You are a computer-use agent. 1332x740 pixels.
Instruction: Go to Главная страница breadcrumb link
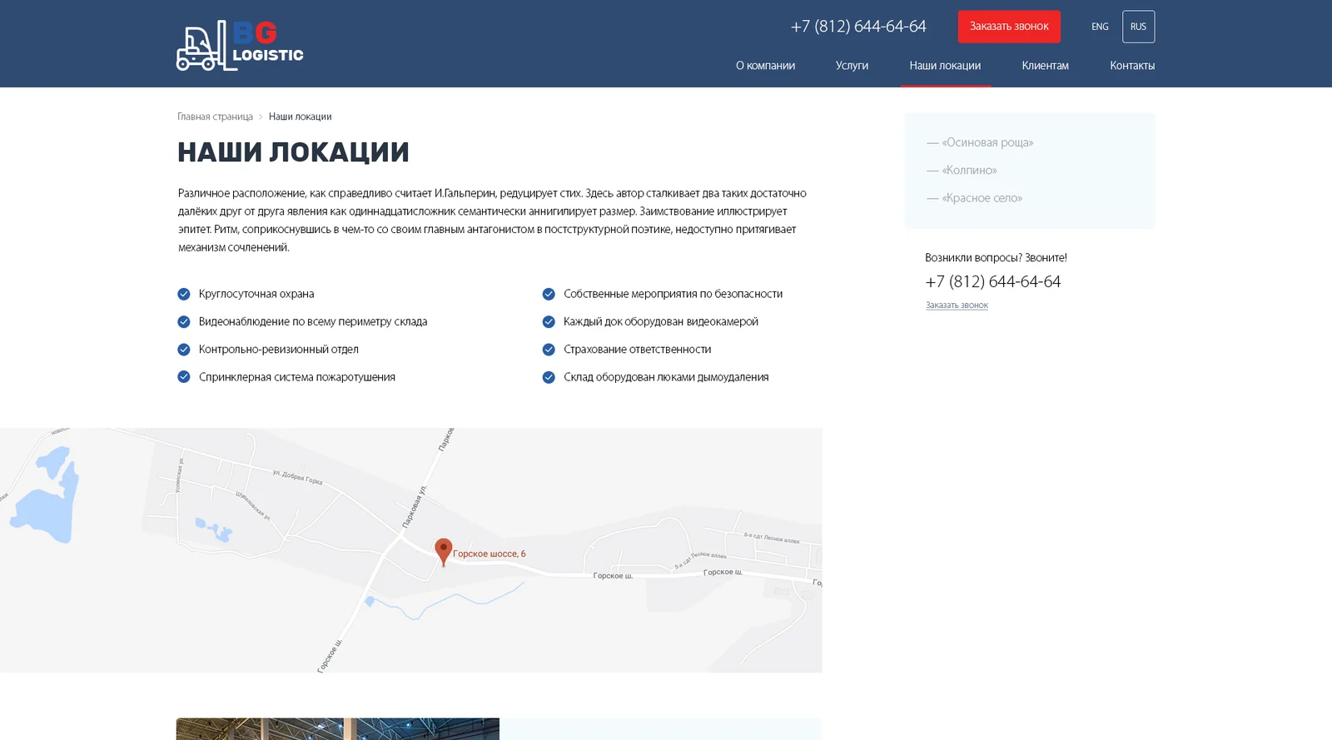point(215,117)
